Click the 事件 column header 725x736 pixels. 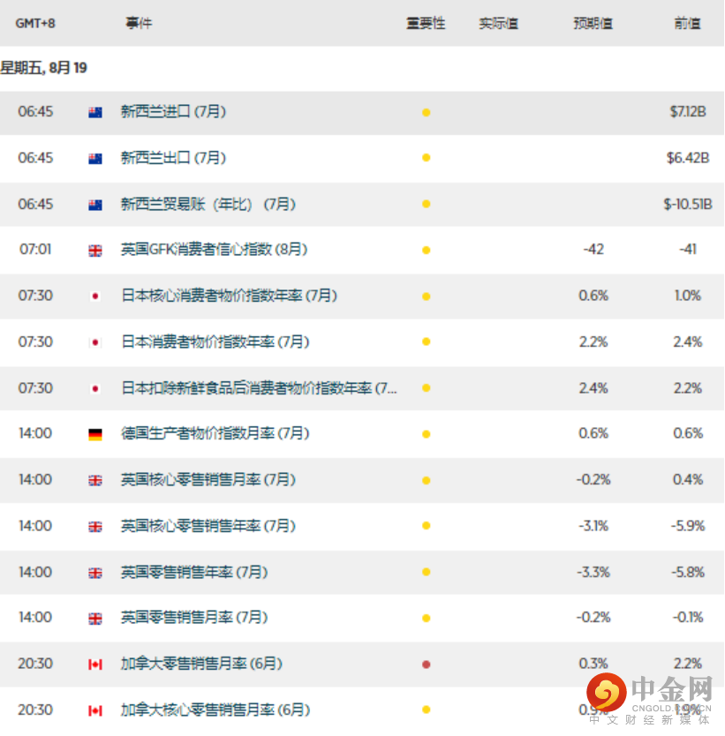click(139, 23)
